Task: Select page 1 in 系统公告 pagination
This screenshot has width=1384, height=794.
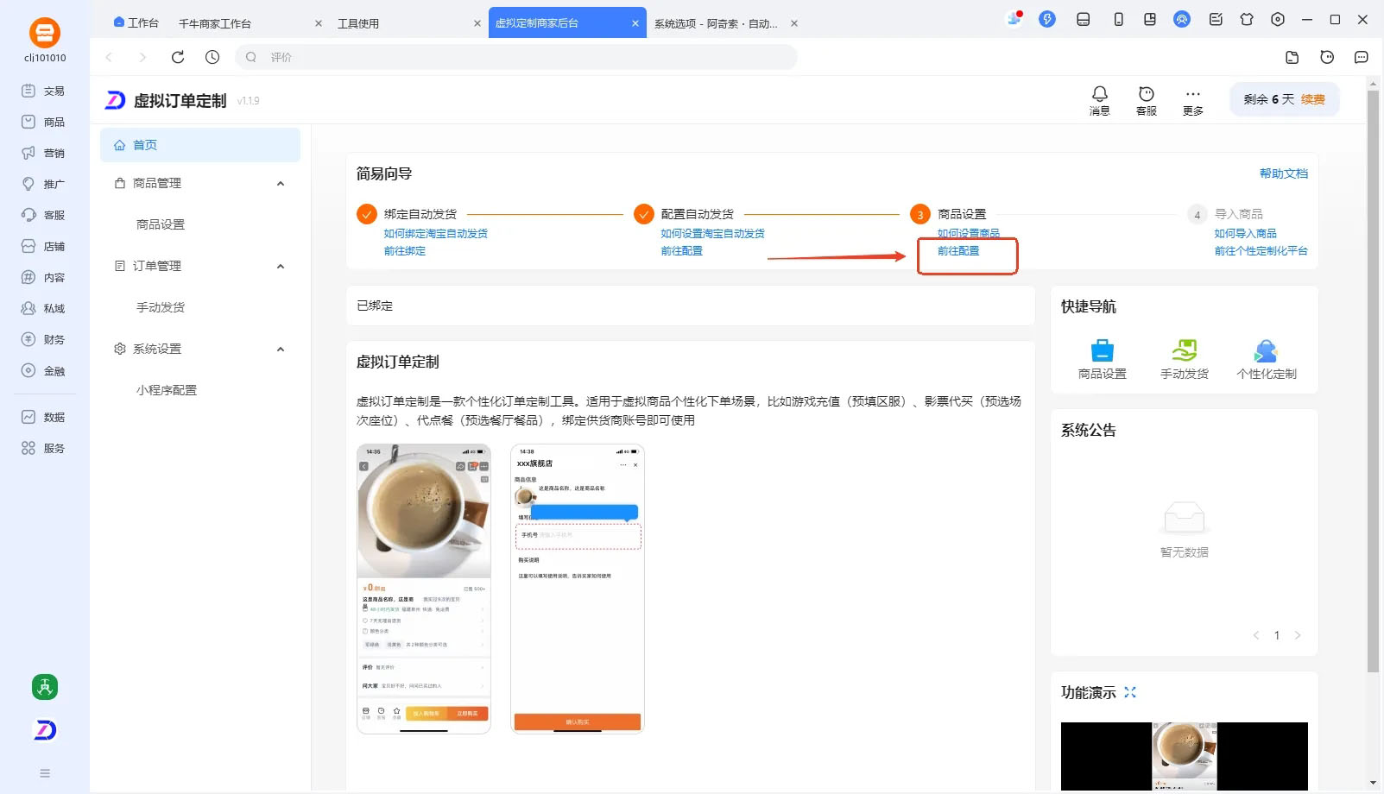Action: [1277, 635]
